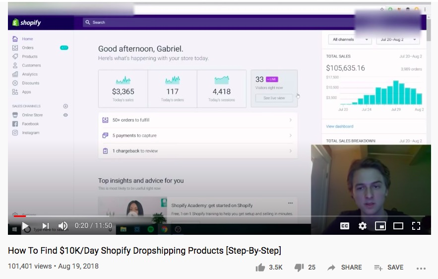This screenshot has height=279, width=438.
Task: Open video settings gear
Action: [363, 226]
